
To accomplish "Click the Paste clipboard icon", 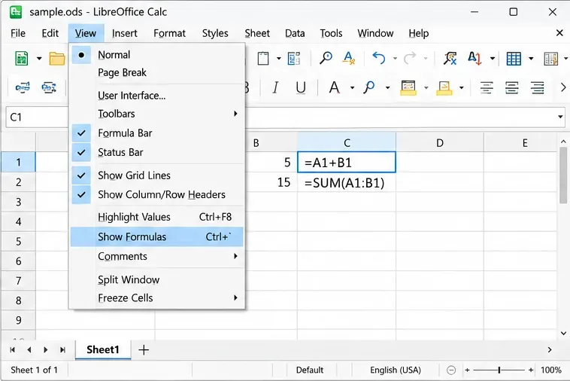I will 263,58.
